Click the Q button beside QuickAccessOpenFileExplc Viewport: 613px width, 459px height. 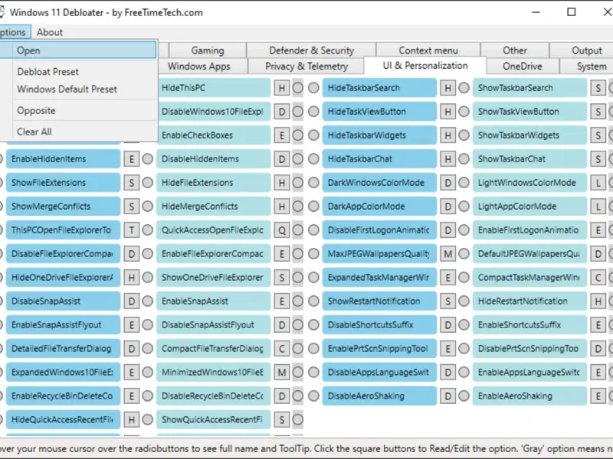tap(282, 230)
